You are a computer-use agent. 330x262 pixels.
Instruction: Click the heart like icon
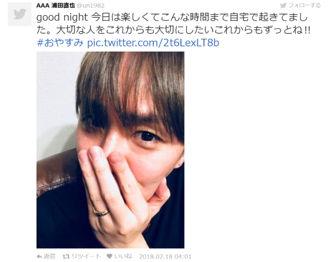[109, 256]
